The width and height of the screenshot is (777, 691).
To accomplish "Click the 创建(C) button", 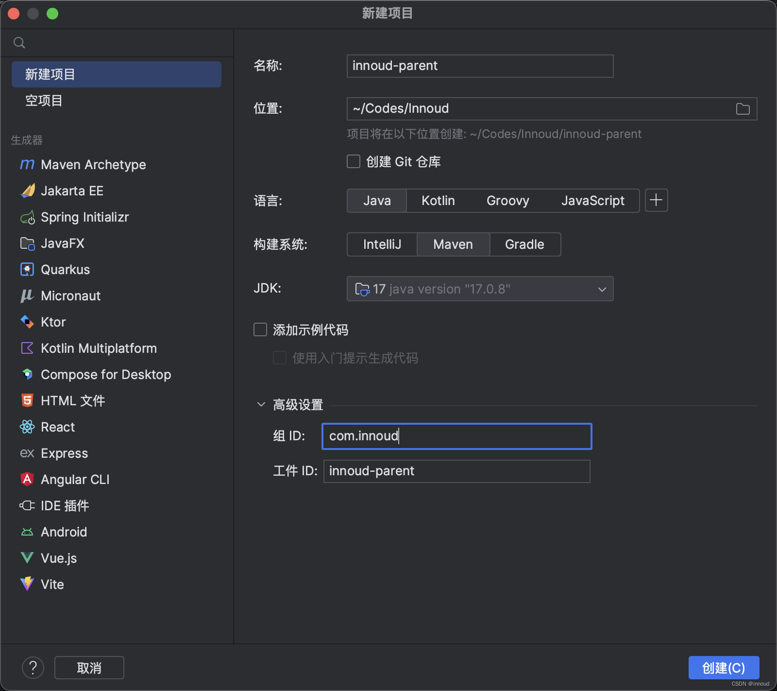I will 723,667.
